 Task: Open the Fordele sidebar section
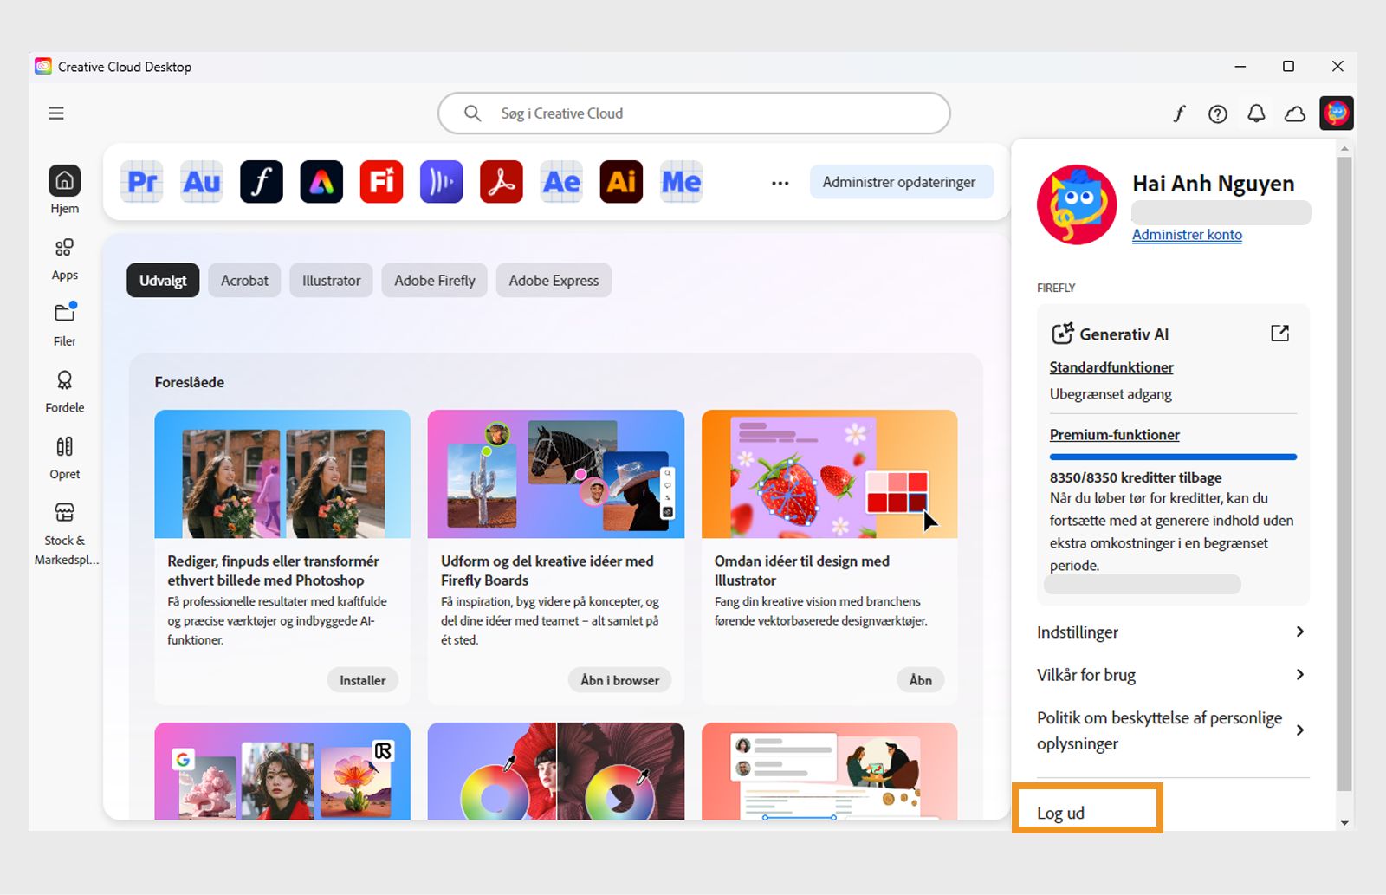pos(64,392)
